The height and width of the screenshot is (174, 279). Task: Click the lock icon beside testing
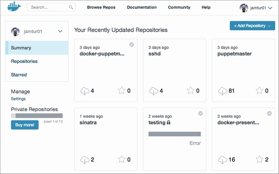coord(168,122)
